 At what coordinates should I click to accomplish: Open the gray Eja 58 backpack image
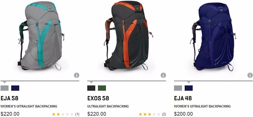(x=41, y=36)
